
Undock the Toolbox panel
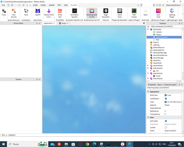click(x=37, y=79)
